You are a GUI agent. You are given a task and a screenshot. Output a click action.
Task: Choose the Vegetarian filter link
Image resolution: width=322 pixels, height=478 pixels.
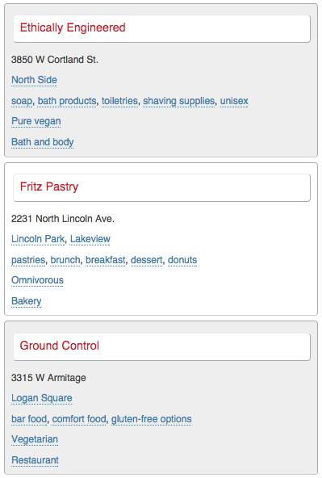[35, 439]
